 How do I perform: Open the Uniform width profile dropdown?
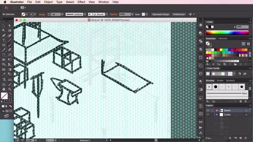85,14
